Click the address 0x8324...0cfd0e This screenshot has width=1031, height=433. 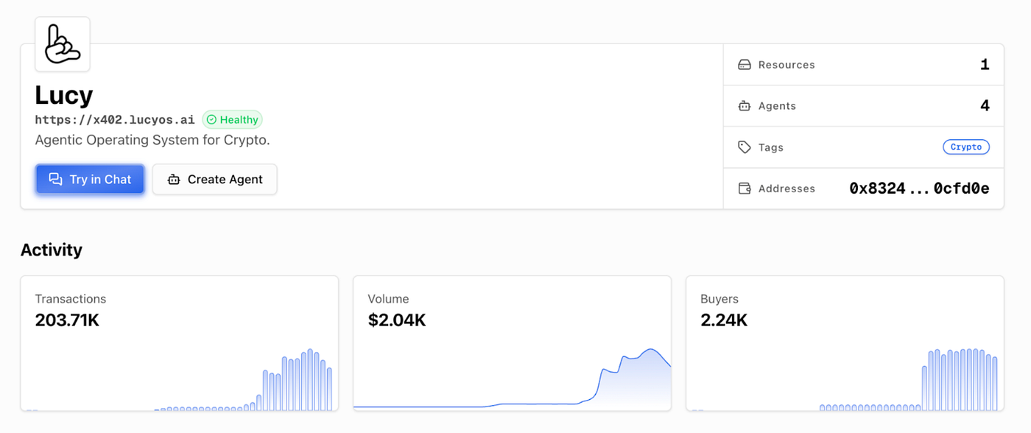click(919, 189)
